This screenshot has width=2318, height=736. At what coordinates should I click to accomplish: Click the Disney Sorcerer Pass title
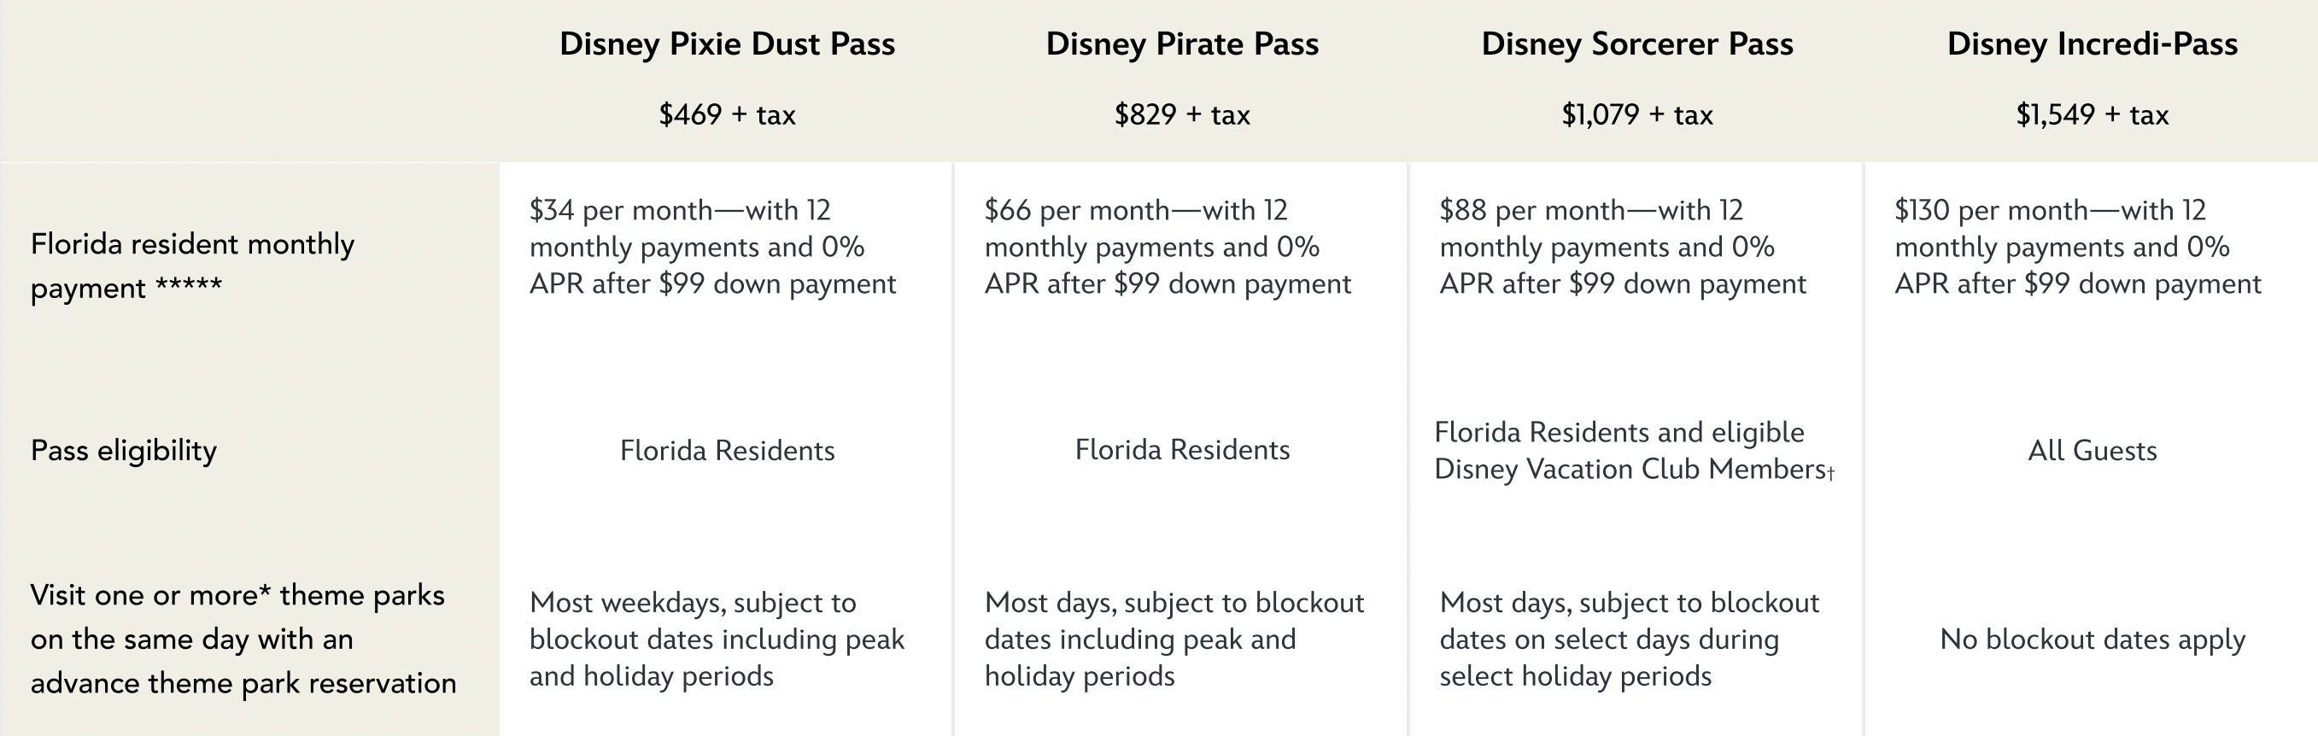point(1636,44)
